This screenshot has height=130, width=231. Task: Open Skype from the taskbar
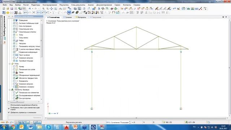[48, 127]
